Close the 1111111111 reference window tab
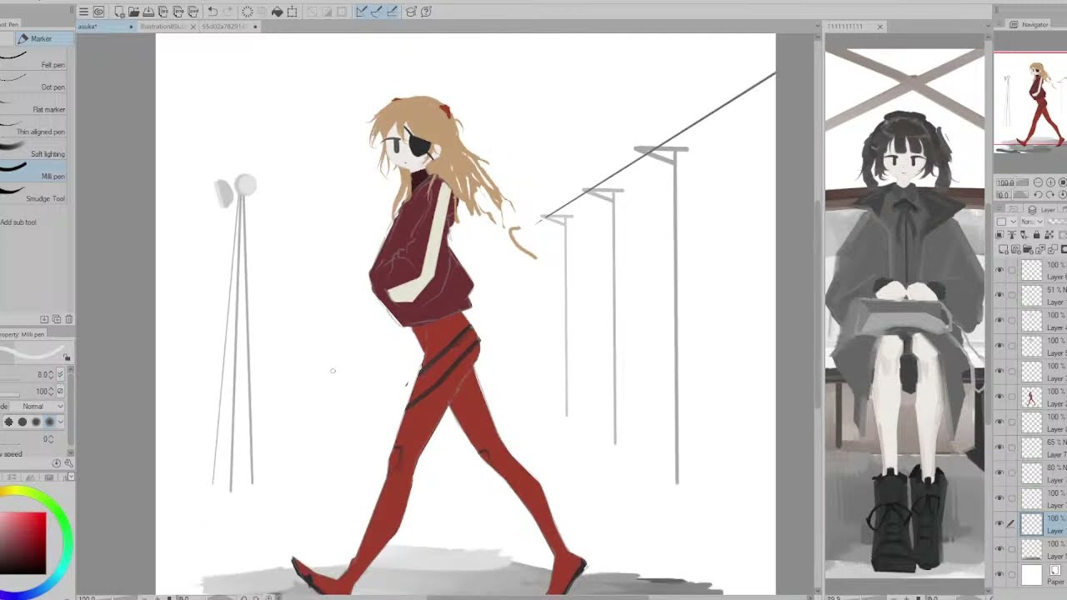 point(879,27)
